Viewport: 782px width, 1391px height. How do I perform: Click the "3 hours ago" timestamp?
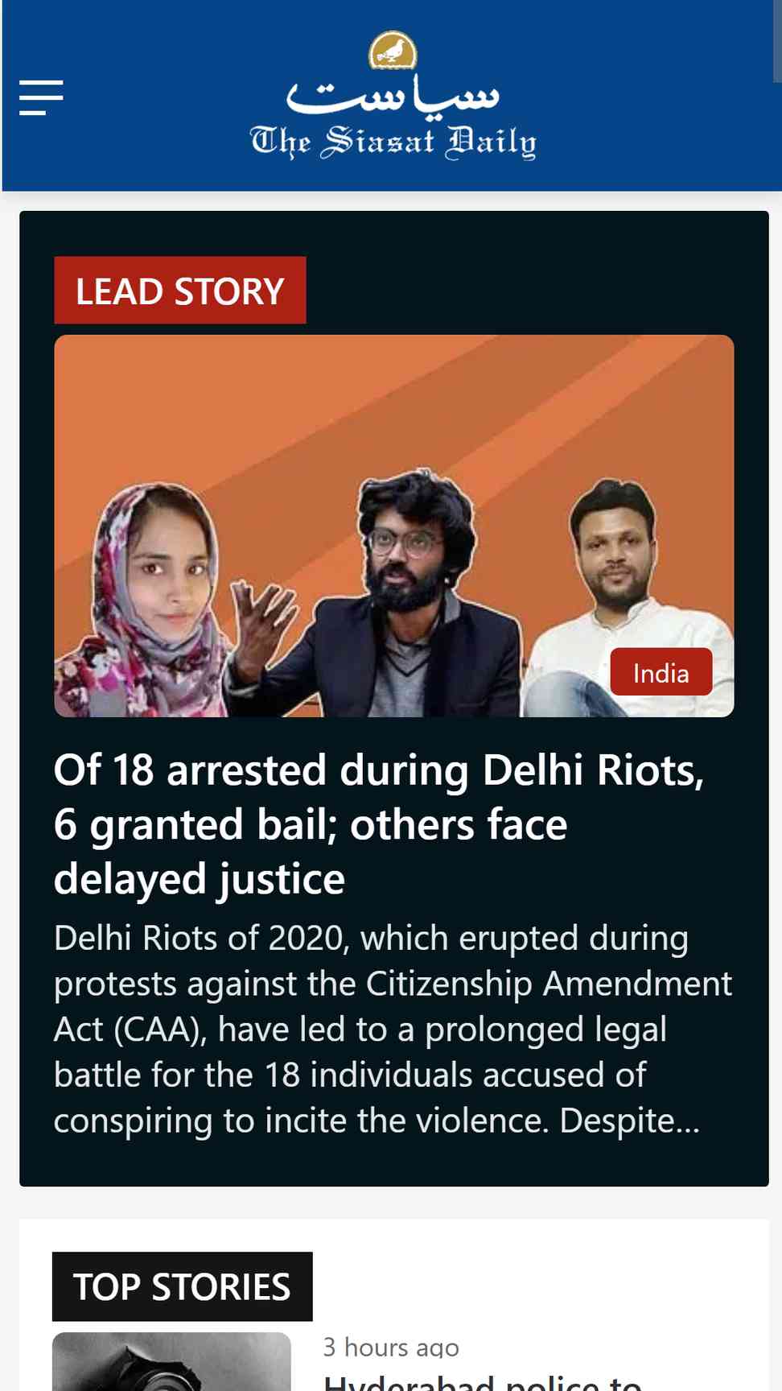391,1347
